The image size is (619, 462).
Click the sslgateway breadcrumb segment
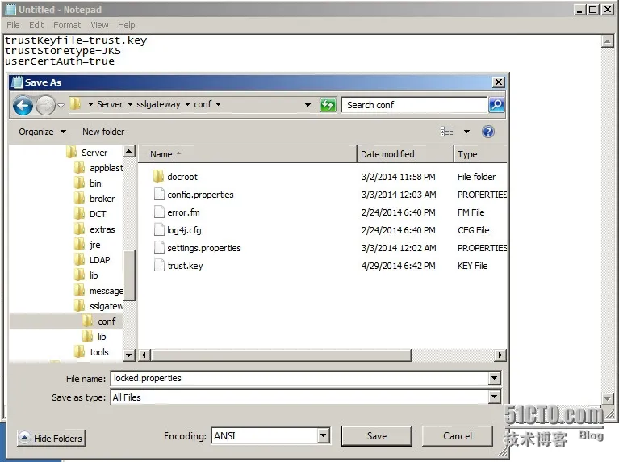[158, 104]
